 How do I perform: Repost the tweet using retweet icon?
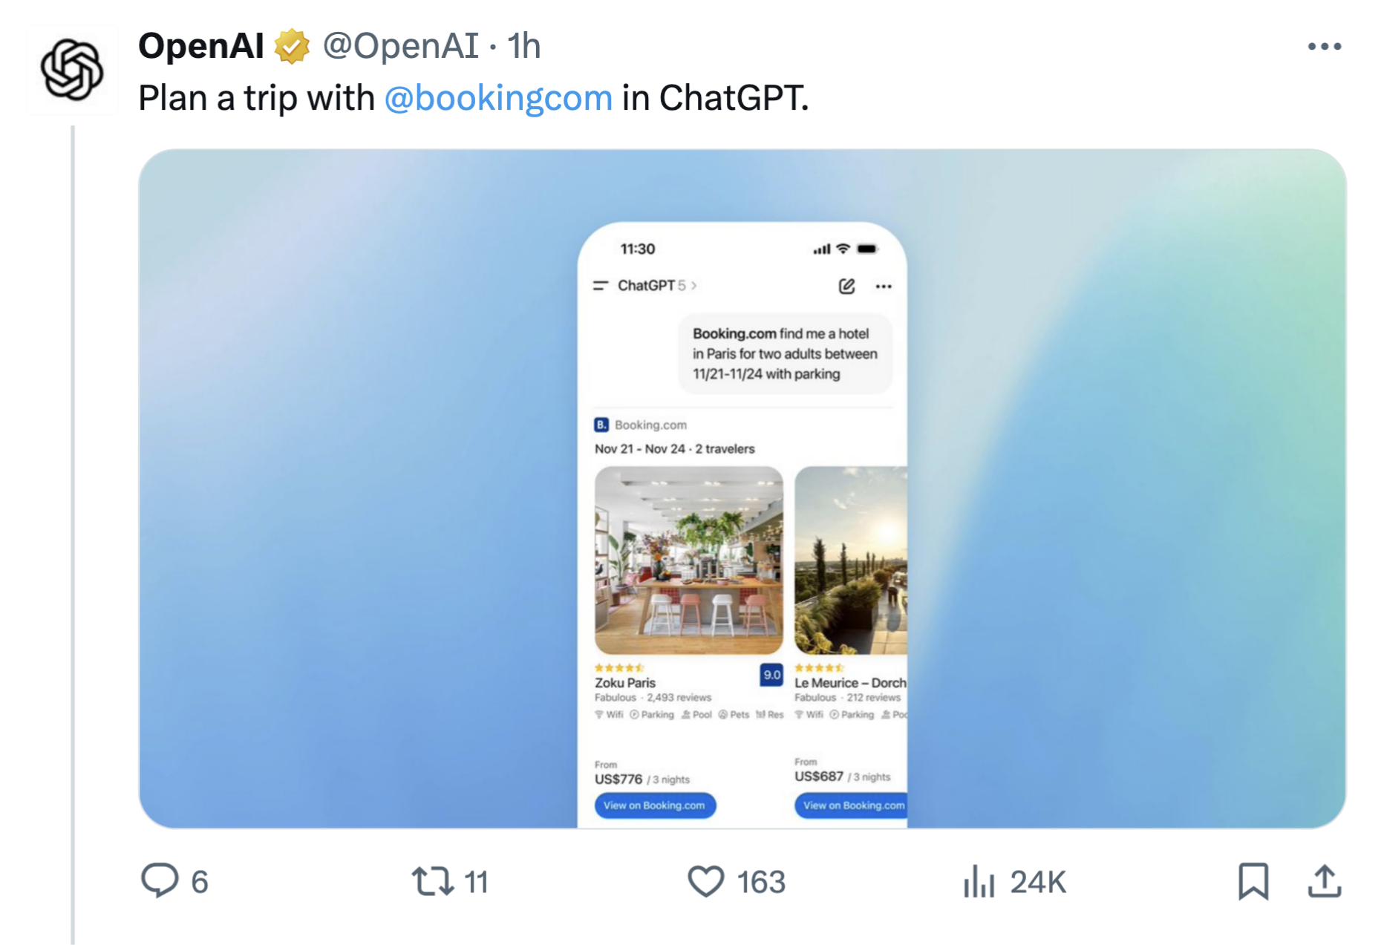pyautogui.click(x=433, y=881)
